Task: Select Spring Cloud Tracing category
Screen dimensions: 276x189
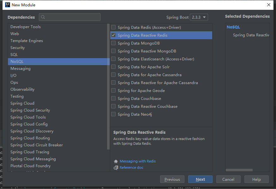Action: click(57, 152)
